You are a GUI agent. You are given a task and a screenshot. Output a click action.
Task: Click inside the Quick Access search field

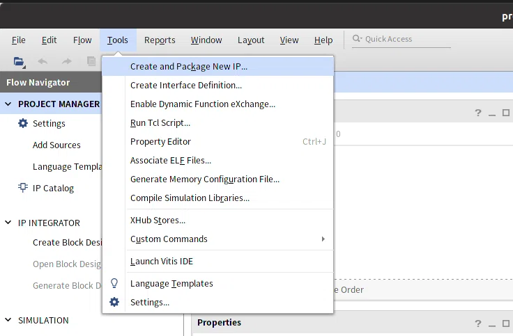tap(401, 39)
